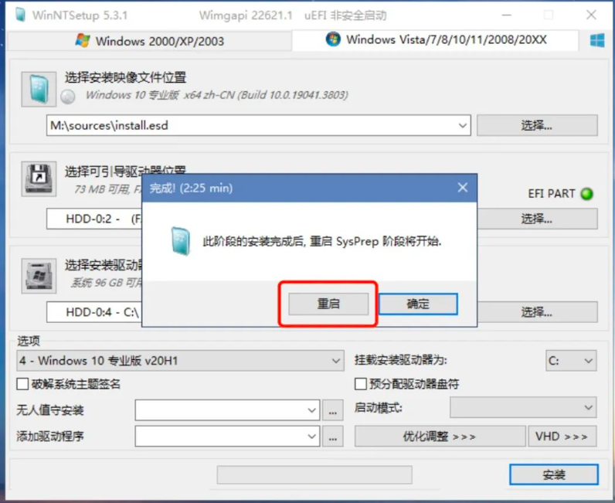The height and width of the screenshot is (503, 615).
Task: Click the 重启 button in dialog
Action: click(x=328, y=304)
